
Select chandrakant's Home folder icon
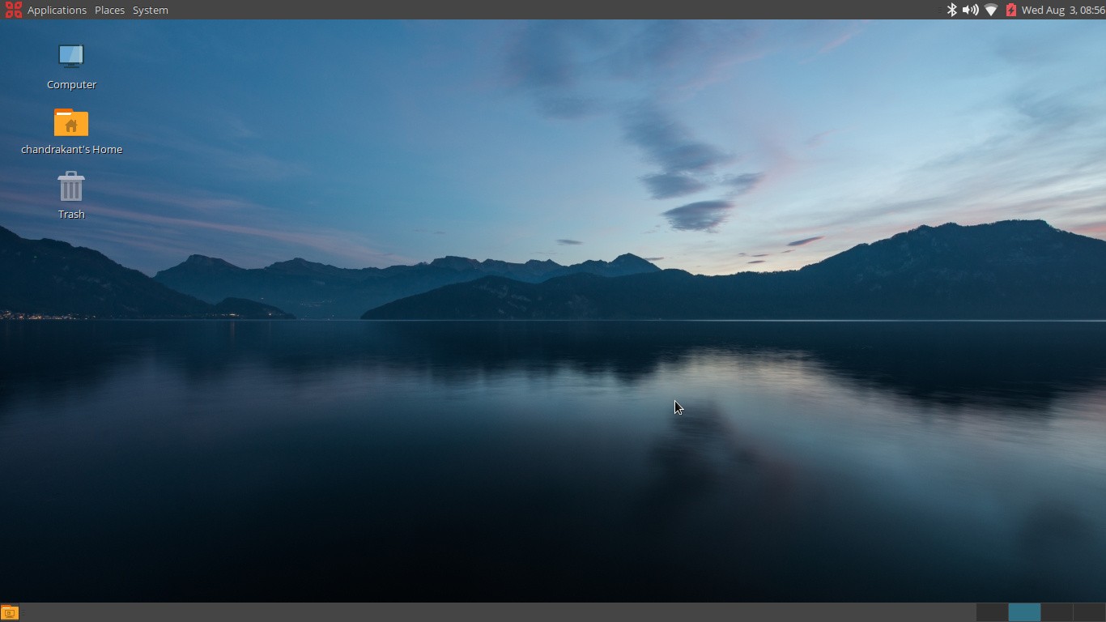tap(71, 122)
